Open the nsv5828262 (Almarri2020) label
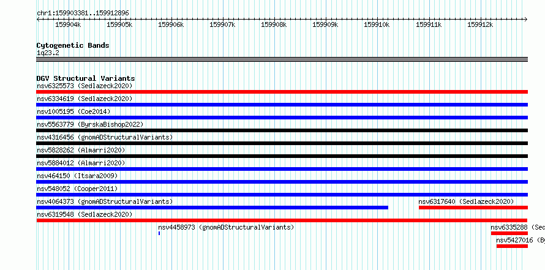545x270 pixels. (81, 150)
